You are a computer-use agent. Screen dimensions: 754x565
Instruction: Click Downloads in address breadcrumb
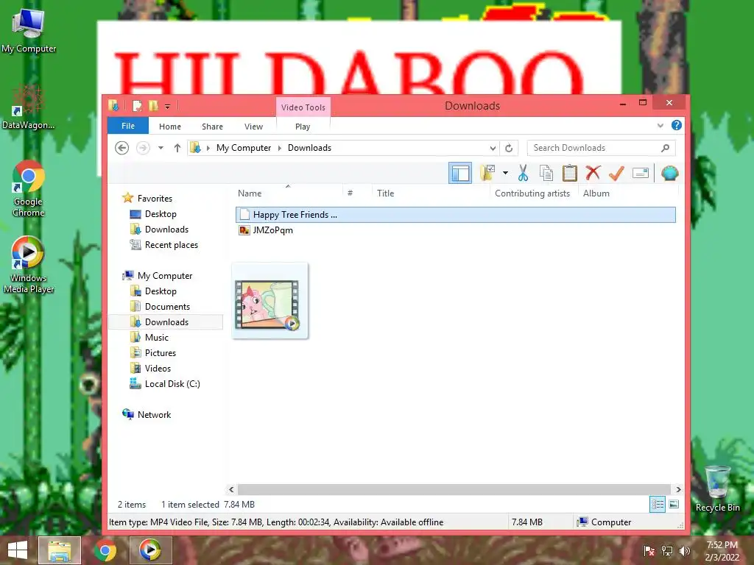tap(309, 148)
